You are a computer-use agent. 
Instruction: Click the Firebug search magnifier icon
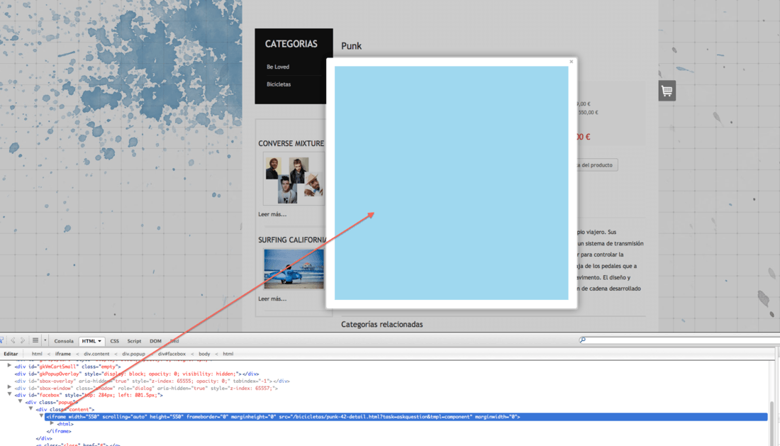click(x=582, y=340)
